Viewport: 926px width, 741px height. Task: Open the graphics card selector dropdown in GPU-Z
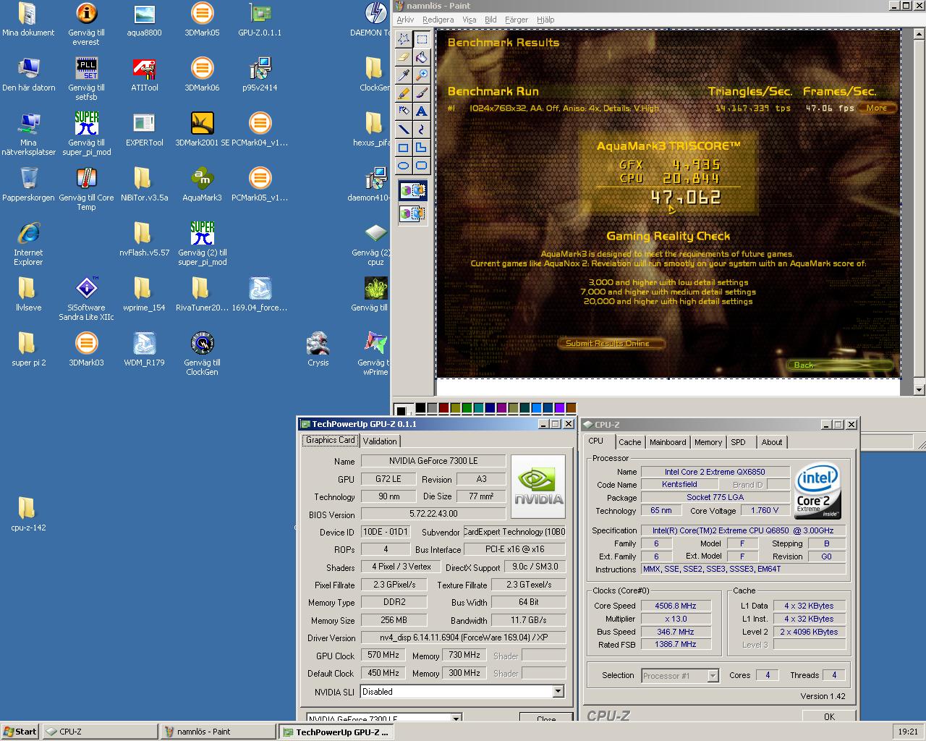tap(456, 719)
